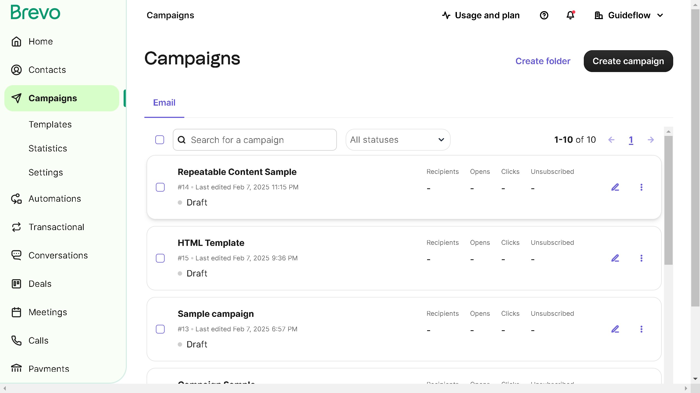The width and height of the screenshot is (700, 393).
Task: Open three-dot menu for Sample campaign
Action: pyautogui.click(x=641, y=329)
